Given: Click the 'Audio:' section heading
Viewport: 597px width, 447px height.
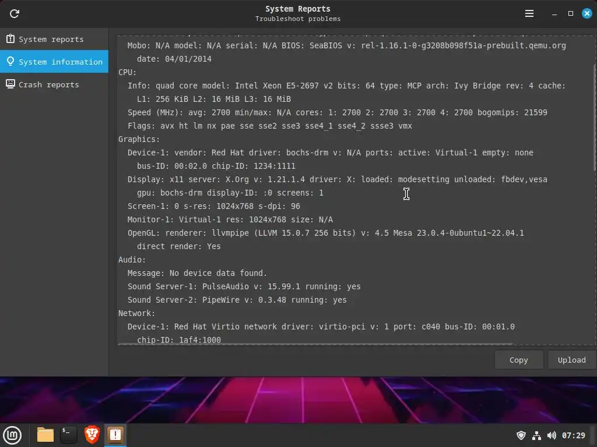Looking at the screenshot, I should point(132,260).
